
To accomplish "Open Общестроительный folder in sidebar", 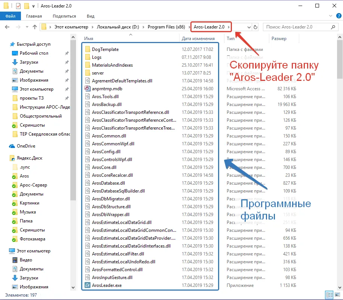I will (41, 116).
